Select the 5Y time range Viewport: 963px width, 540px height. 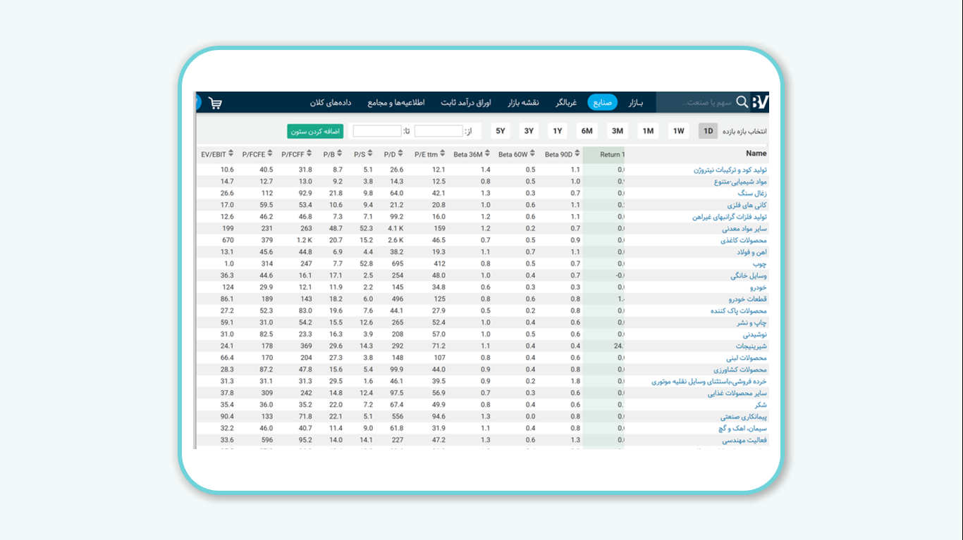[x=501, y=131]
